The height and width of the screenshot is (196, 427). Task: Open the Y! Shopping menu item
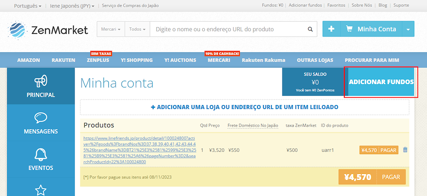[x=137, y=60]
